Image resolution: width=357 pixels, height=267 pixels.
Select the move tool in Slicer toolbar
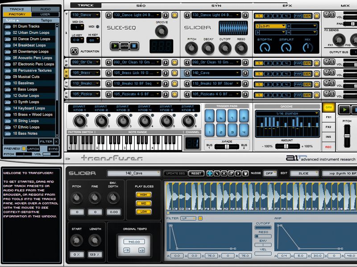tap(209, 174)
